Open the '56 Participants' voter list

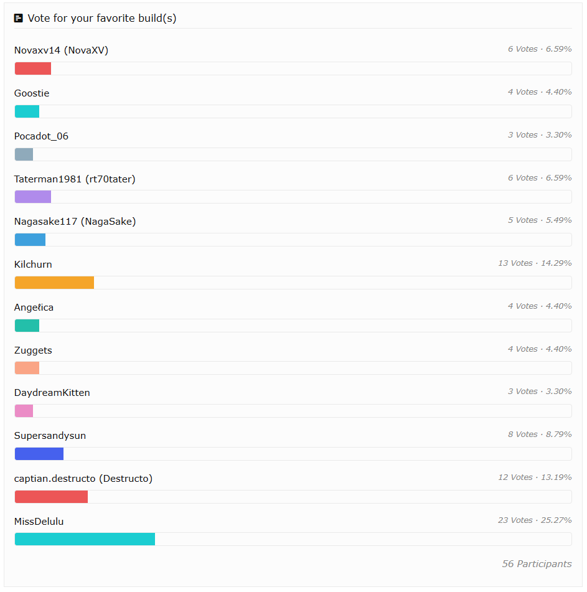(x=537, y=564)
